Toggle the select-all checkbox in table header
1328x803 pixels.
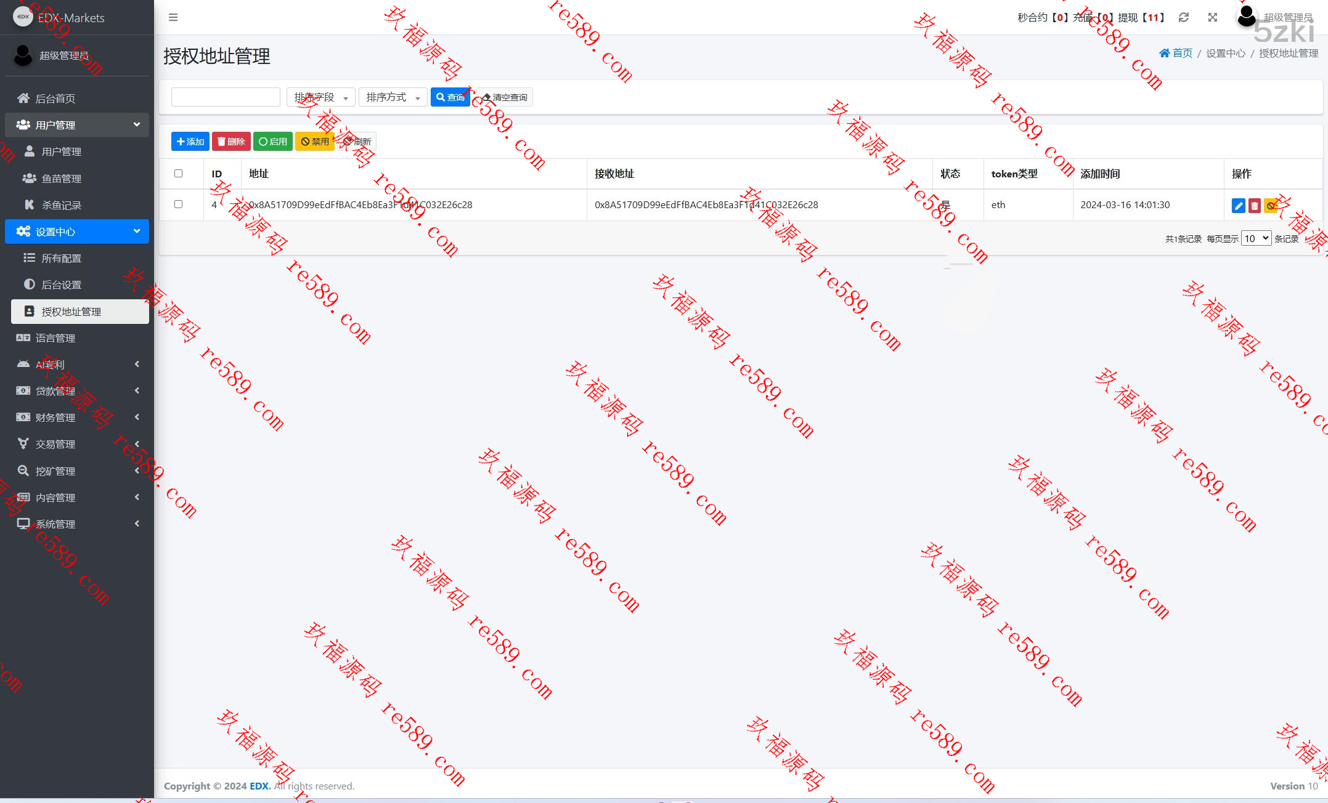tap(179, 174)
